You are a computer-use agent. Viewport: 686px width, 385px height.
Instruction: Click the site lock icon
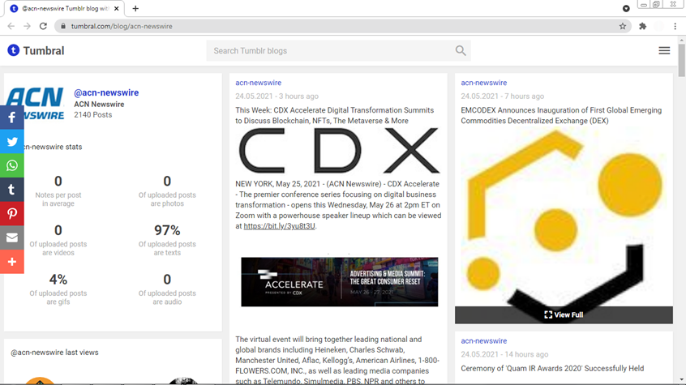click(63, 26)
